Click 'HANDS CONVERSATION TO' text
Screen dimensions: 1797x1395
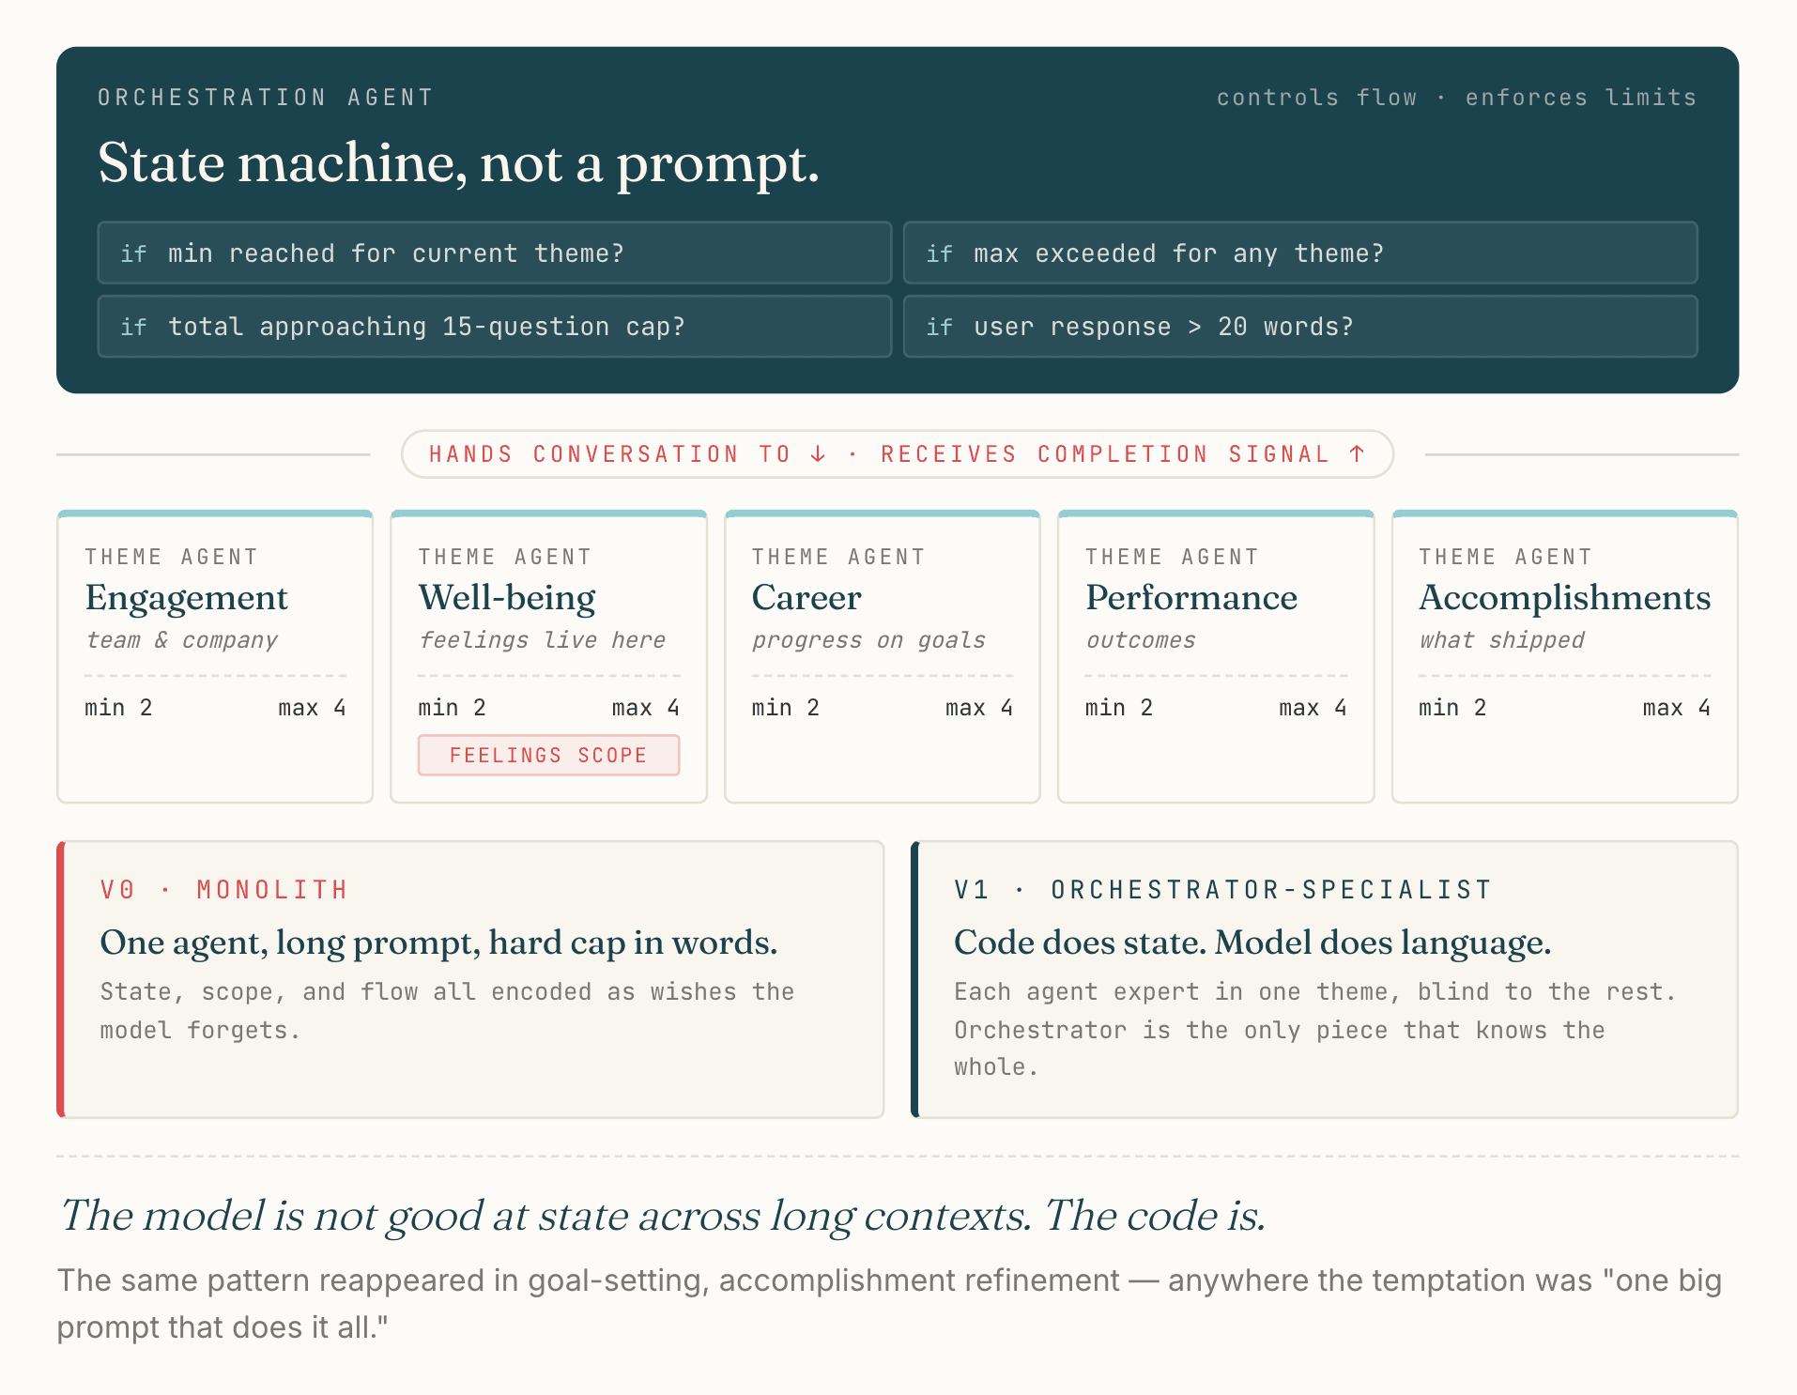click(610, 454)
